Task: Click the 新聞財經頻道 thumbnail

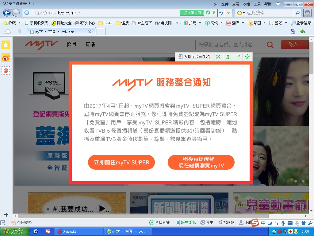Action: click(179, 203)
